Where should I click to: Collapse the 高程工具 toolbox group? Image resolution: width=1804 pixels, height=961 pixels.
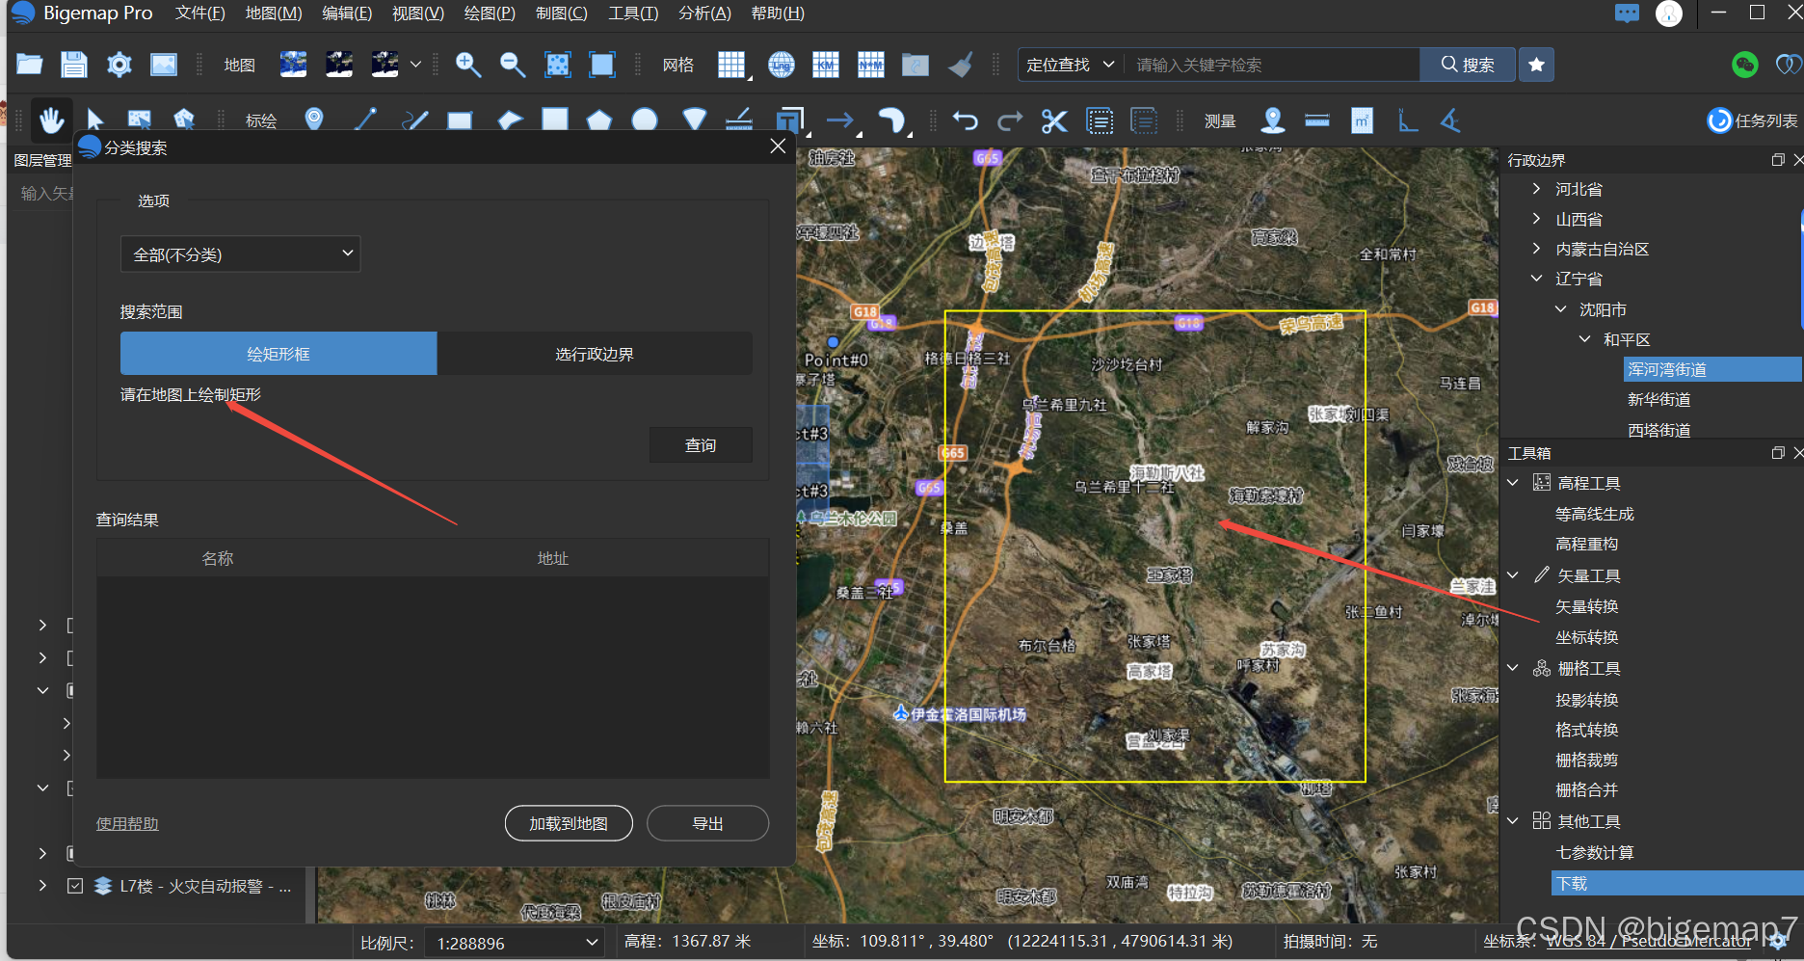click(x=1513, y=483)
